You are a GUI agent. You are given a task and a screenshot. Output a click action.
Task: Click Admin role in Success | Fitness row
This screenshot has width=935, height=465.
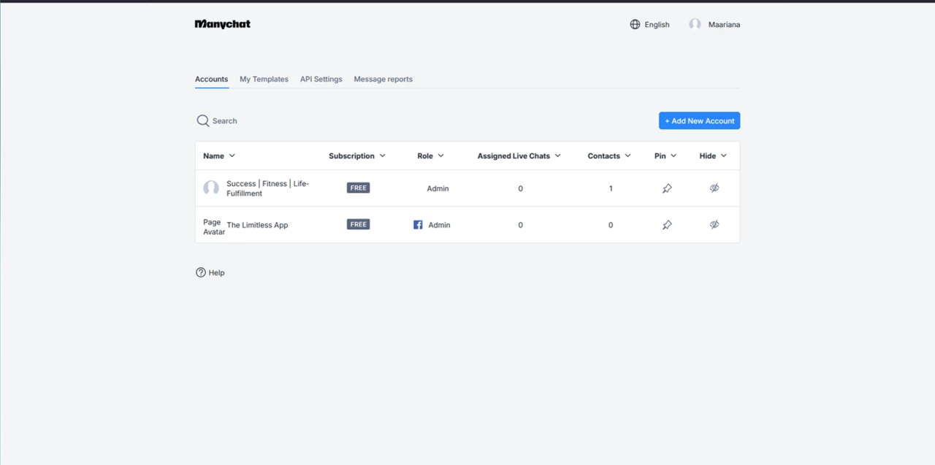(x=438, y=188)
